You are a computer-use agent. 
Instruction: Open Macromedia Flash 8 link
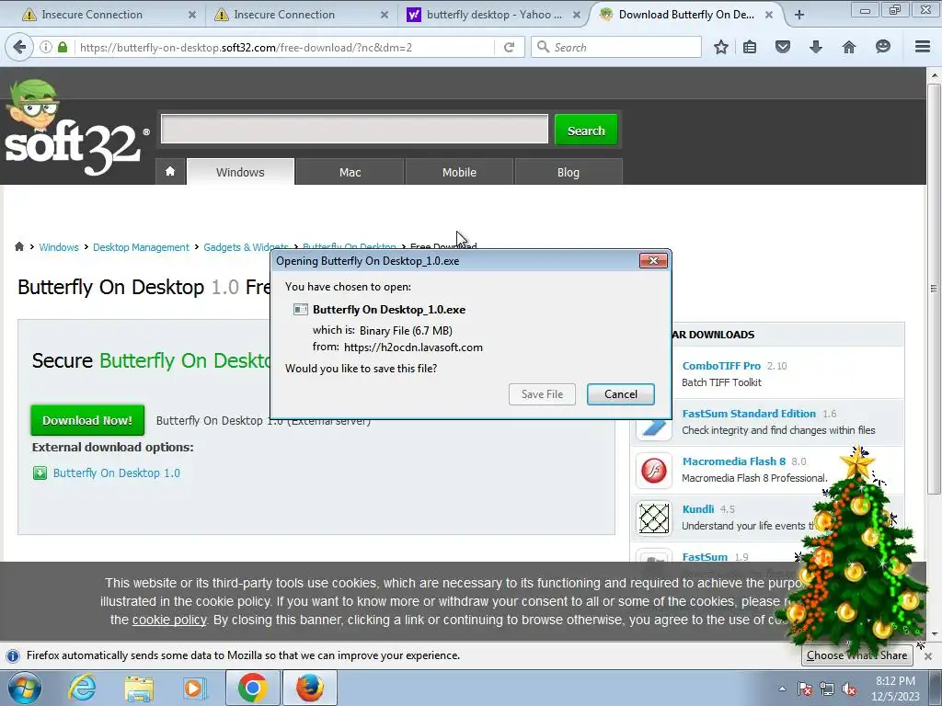(733, 461)
